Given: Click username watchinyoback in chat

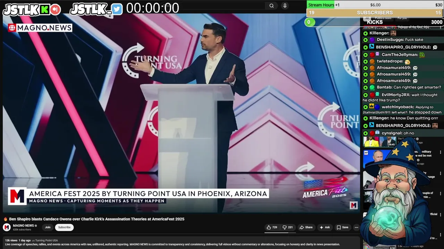Looking at the screenshot, I should tap(398, 107).
